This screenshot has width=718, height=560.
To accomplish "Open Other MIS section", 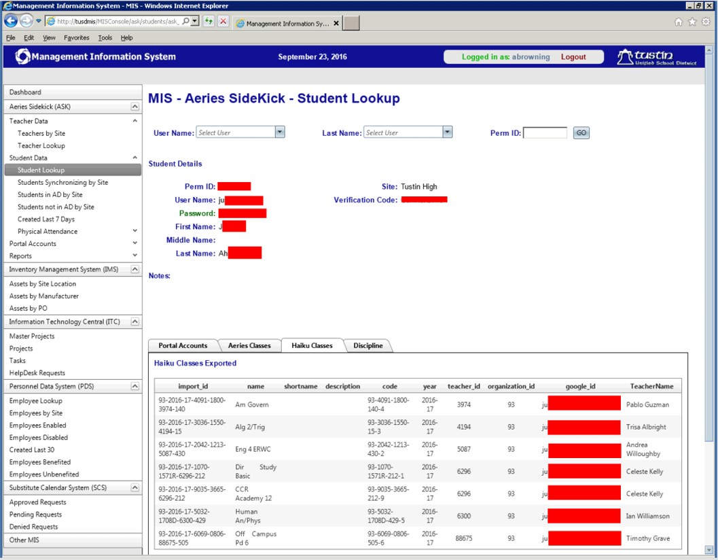I will [73, 540].
